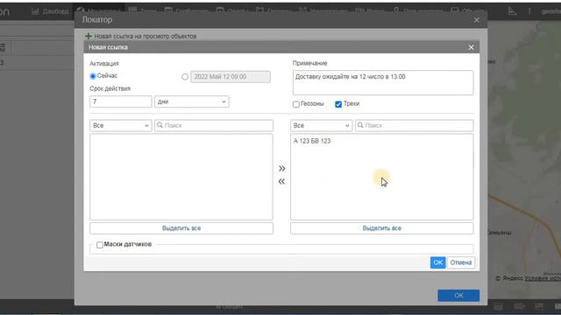Close the Локатор window

[x=476, y=20]
